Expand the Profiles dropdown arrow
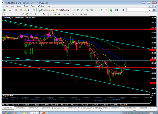The width and height of the screenshot is (158, 114). [x=12, y=10]
